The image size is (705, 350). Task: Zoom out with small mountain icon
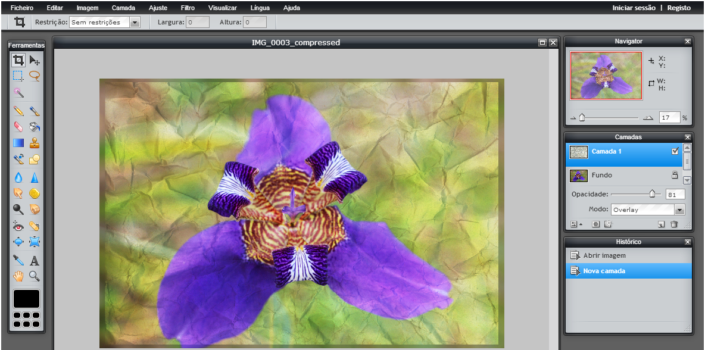tap(573, 118)
